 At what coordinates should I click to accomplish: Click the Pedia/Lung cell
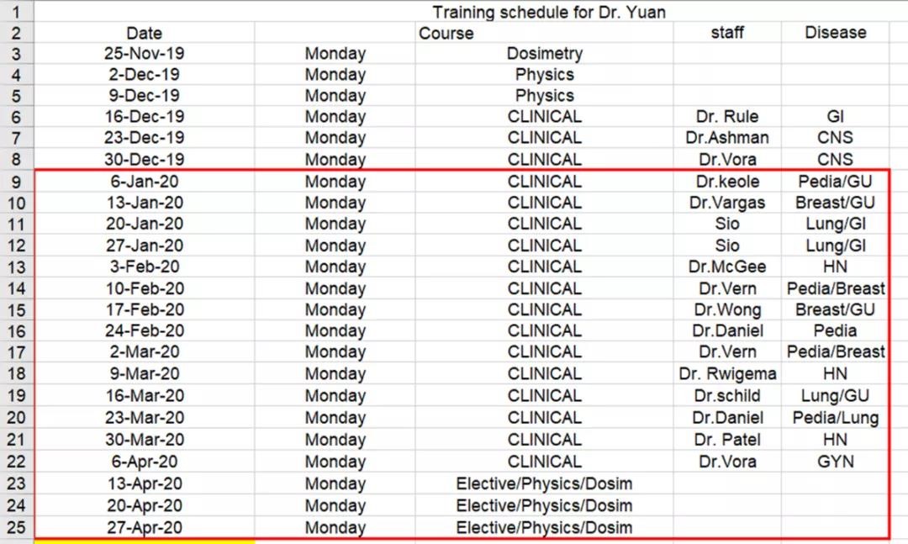pyautogui.click(x=835, y=418)
